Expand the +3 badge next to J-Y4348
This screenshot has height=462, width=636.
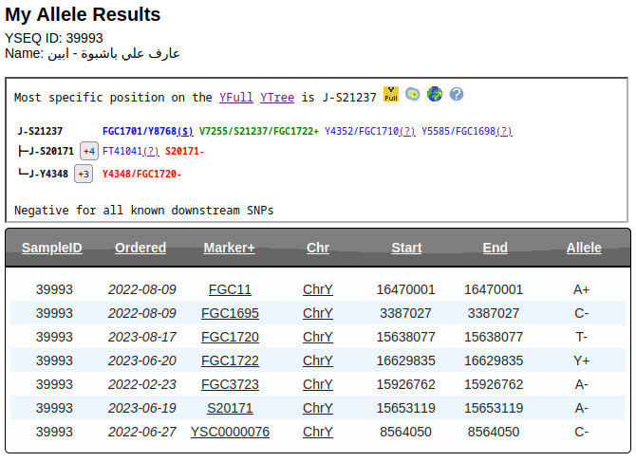tap(84, 174)
